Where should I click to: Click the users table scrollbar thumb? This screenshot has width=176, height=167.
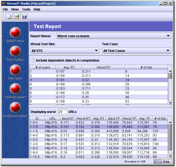point(170,76)
